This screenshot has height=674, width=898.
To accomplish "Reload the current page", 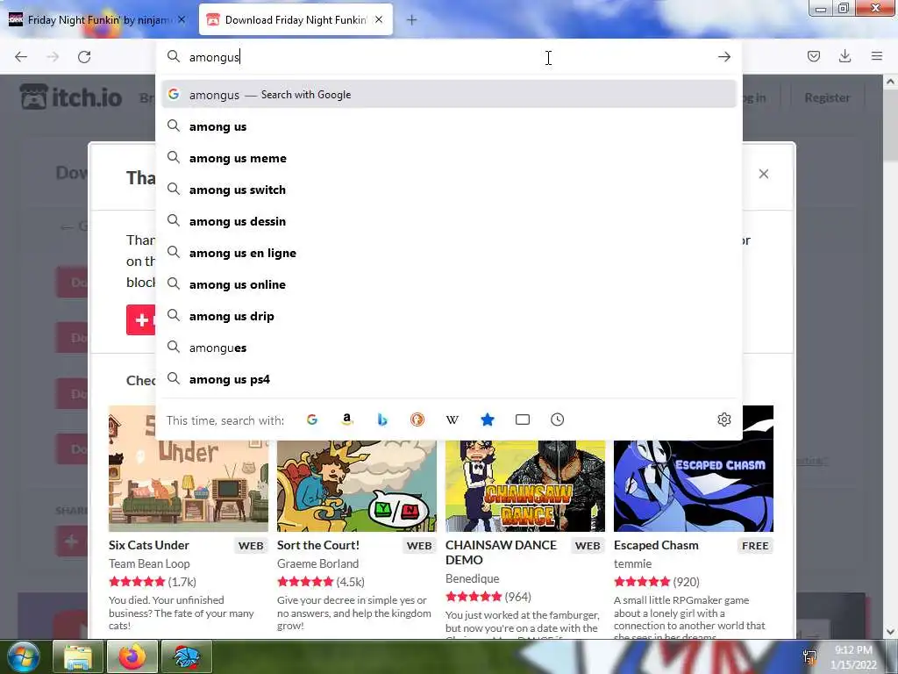I will pyautogui.click(x=84, y=57).
